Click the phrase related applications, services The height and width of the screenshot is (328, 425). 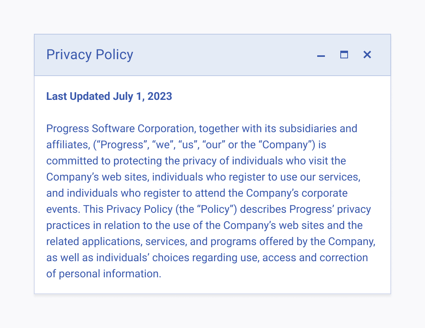point(117,242)
